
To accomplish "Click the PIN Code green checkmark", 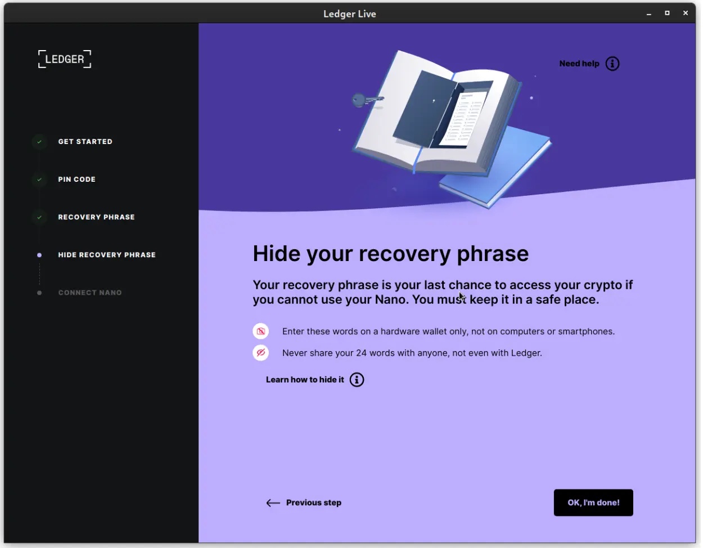I will coord(39,179).
